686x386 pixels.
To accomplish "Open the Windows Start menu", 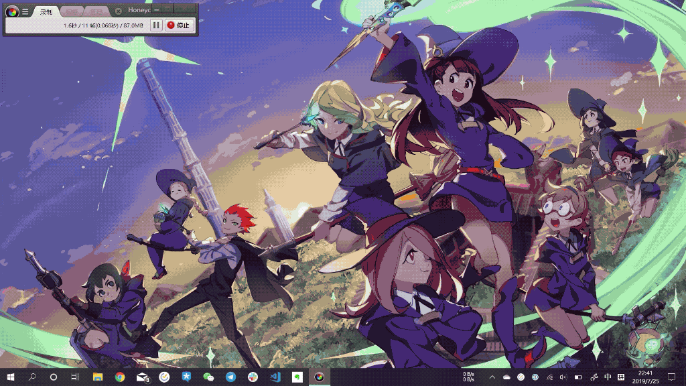I will (x=11, y=377).
